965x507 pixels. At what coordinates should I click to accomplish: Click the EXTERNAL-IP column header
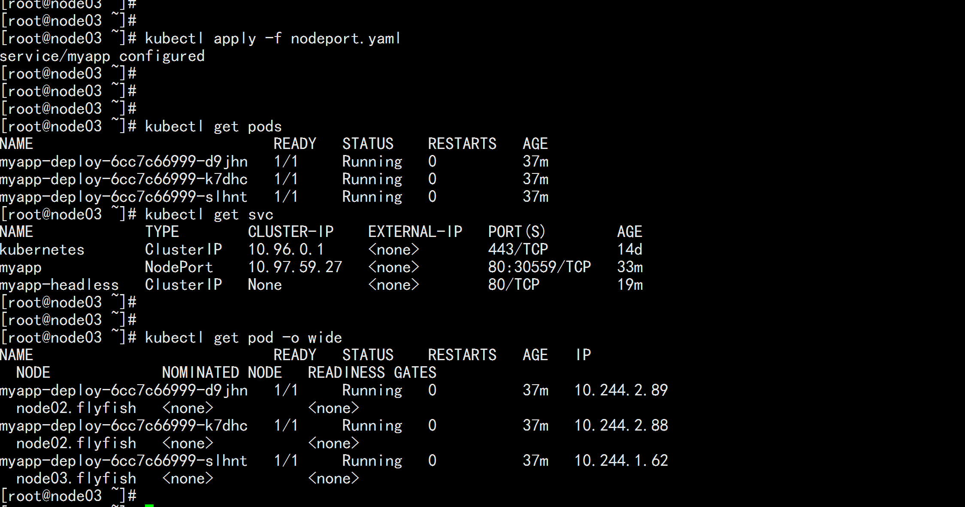tap(415, 232)
